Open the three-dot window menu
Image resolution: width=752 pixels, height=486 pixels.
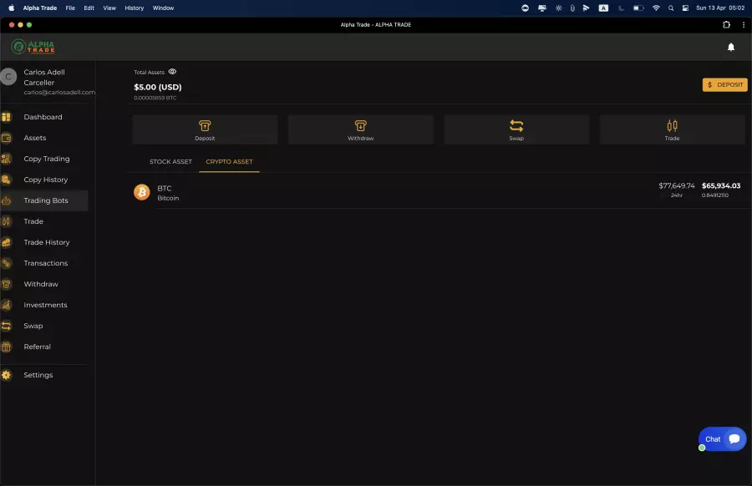[744, 25]
